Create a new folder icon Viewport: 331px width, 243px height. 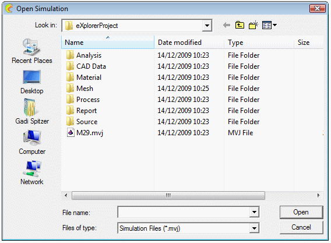(253, 25)
